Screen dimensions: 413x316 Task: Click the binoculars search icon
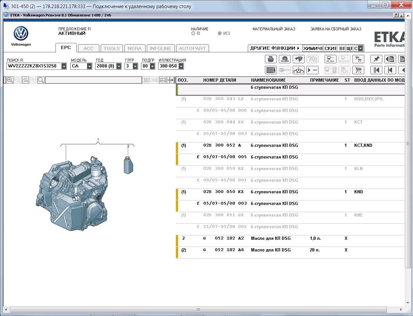(298, 59)
